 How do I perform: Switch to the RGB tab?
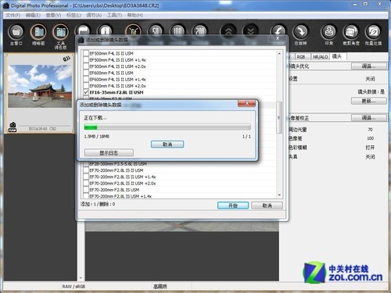(x=301, y=57)
